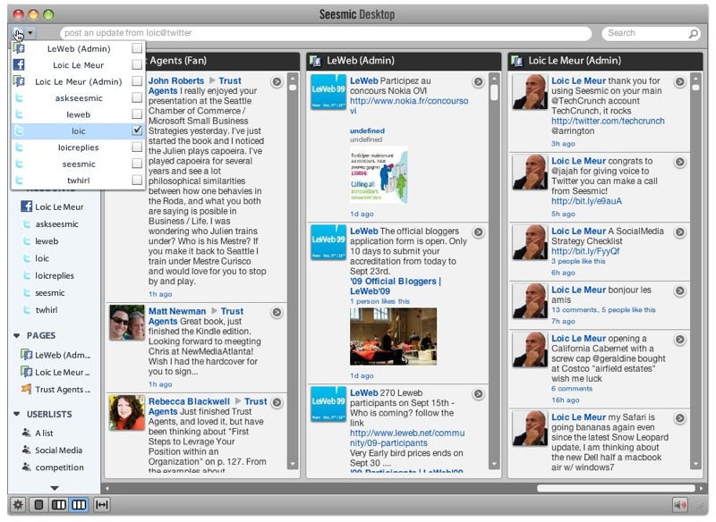The height and width of the screenshot is (522, 716).
Task: Open options on LeWeb 270 participants post
Action: click(478, 394)
